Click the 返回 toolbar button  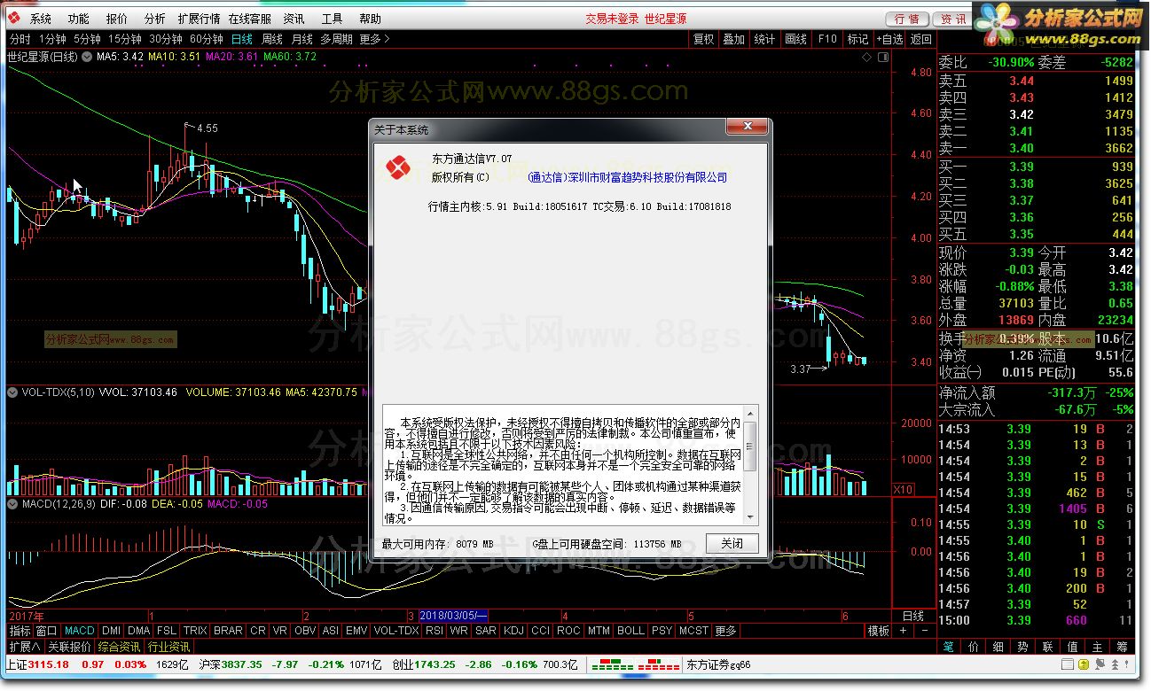pos(921,39)
